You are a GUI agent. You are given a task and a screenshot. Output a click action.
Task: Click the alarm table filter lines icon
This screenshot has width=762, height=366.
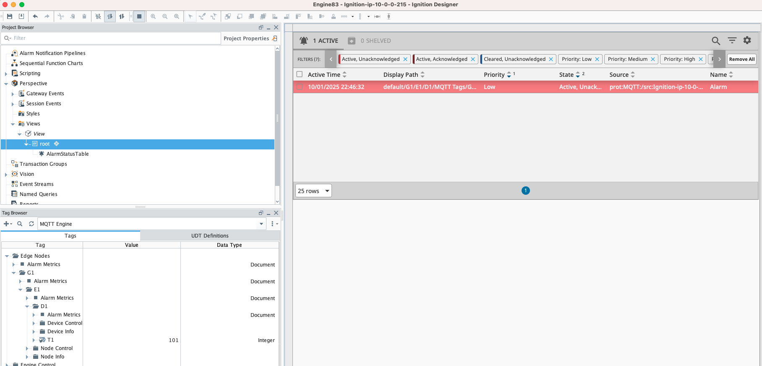[732, 40]
